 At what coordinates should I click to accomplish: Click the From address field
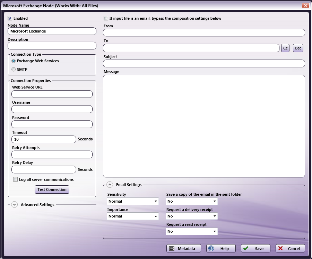pos(204,33)
